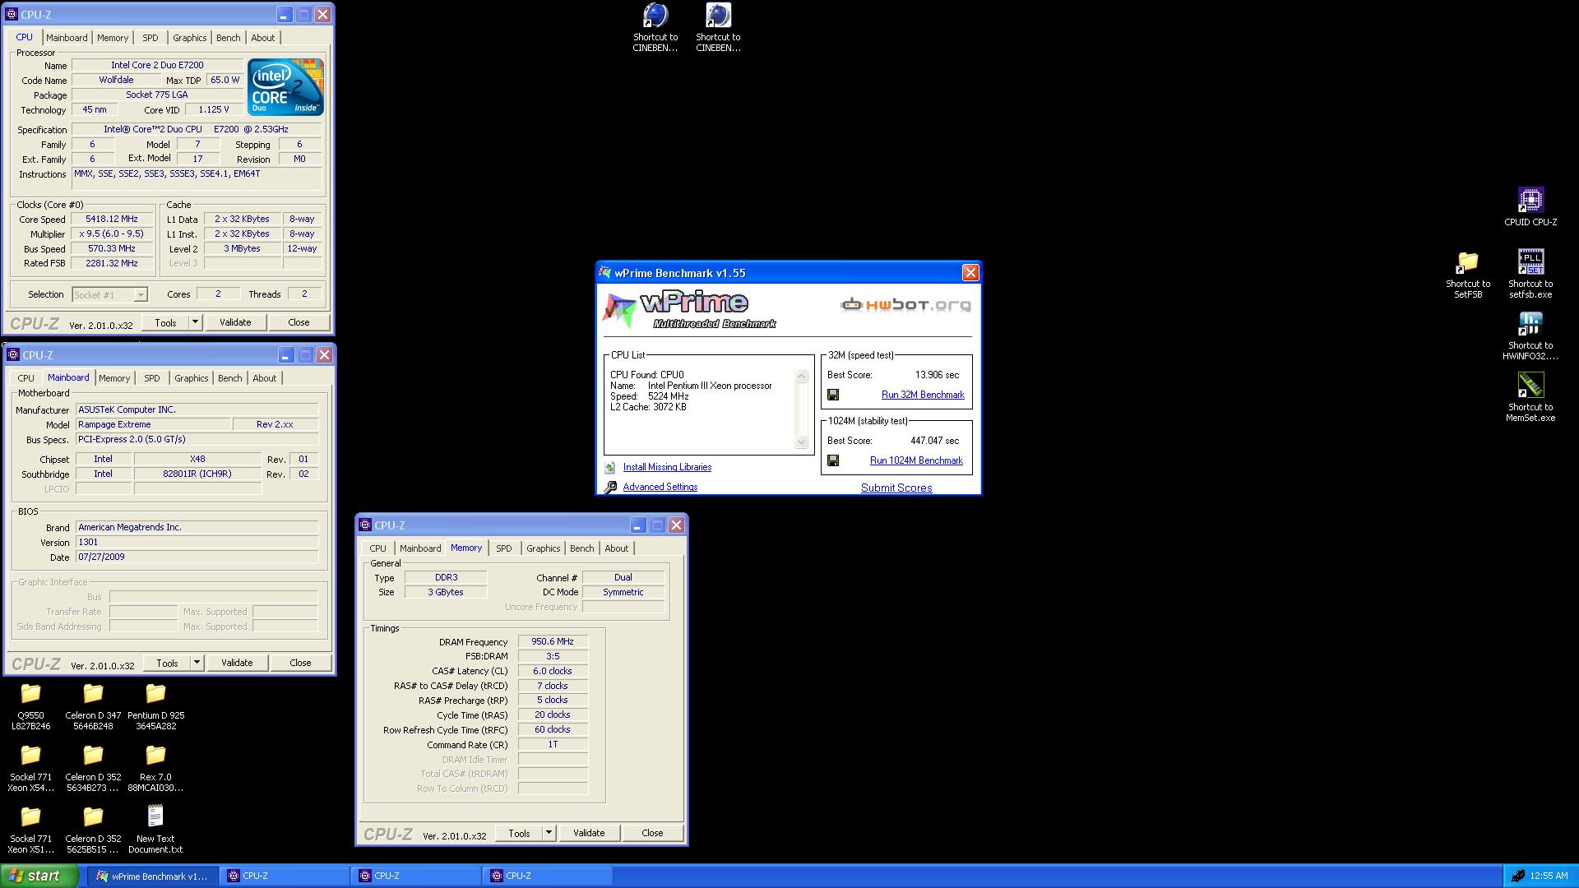Screen dimensions: 1579x888
Task: Click Validate in Mainboard window
Action: coord(237,663)
